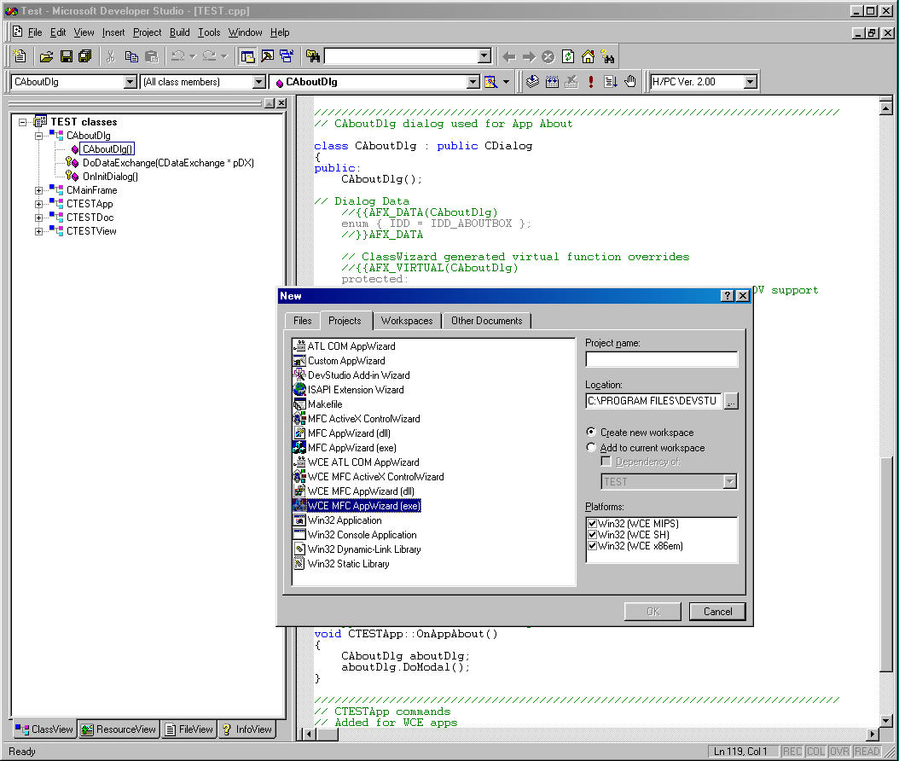Toggle the Output window icon
The image size is (899, 761).
(x=267, y=56)
